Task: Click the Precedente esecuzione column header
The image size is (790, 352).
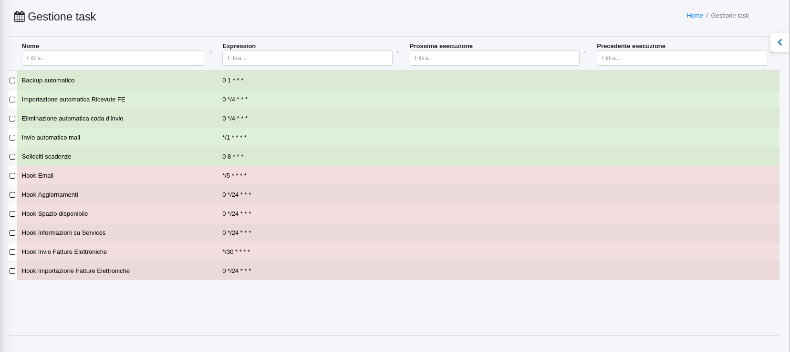Action: (x=631, y=46)
